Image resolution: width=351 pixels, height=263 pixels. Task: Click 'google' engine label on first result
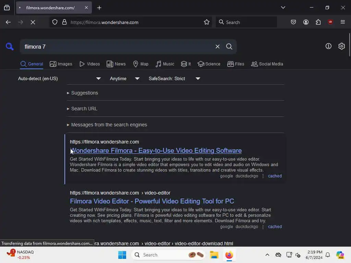[x=226, y=176]
